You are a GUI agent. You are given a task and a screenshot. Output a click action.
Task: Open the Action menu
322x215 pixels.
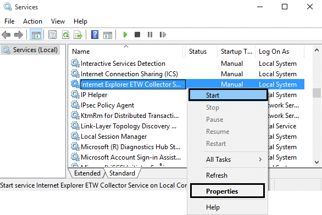32,21
